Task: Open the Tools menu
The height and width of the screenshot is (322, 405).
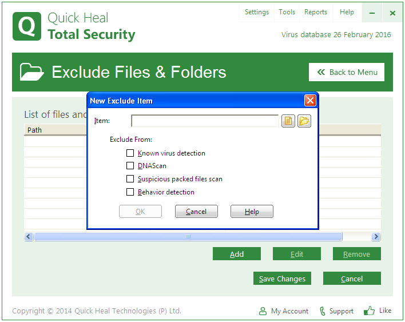Action: [x=287, y=12]
